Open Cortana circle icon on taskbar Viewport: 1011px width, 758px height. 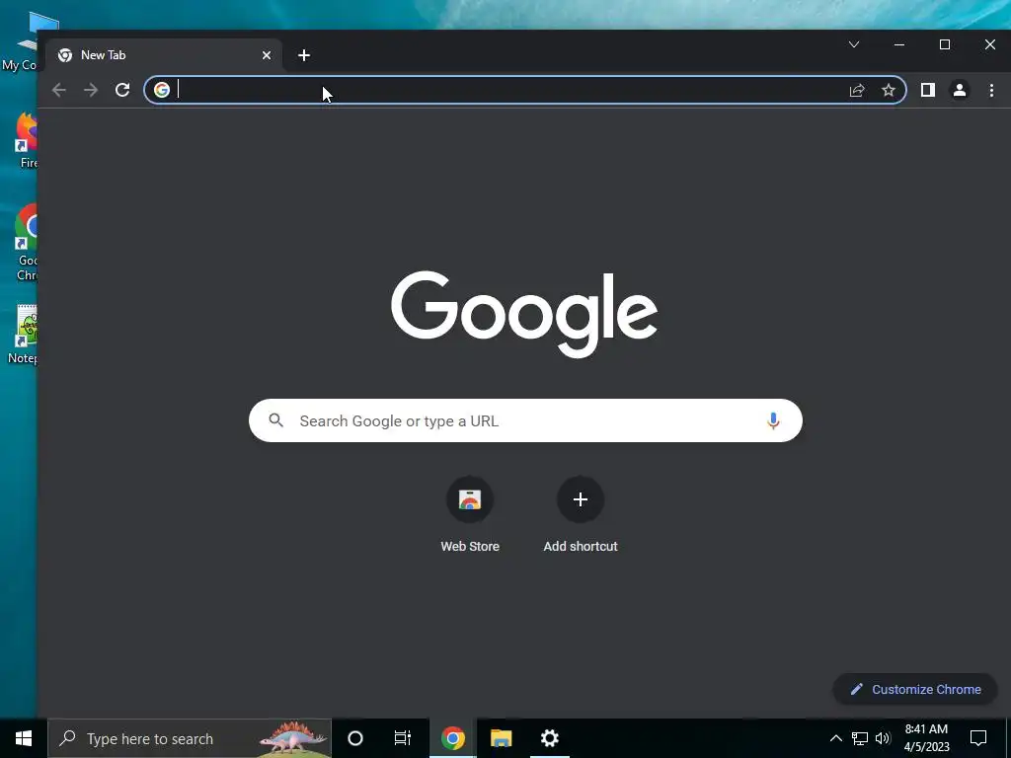coord(355,738)
